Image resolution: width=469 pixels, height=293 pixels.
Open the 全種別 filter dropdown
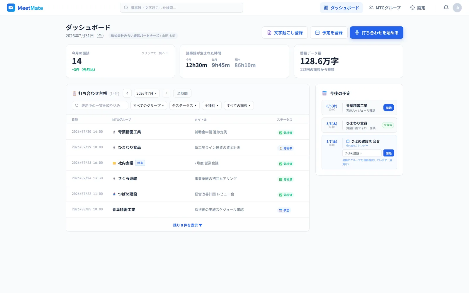point(212,105)
